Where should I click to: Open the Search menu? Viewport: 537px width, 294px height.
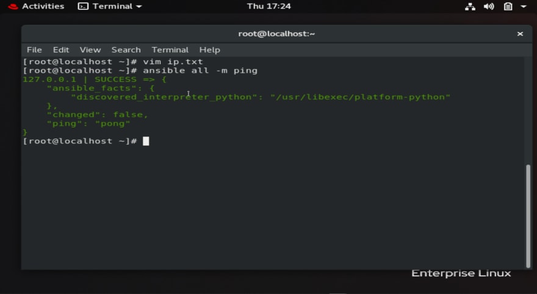(x=126, y=50)
